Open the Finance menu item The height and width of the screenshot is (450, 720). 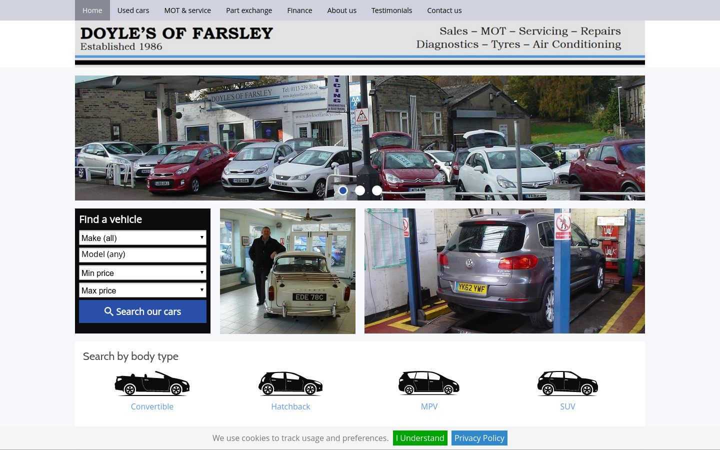pyautogui.click(x=299, y=10)
